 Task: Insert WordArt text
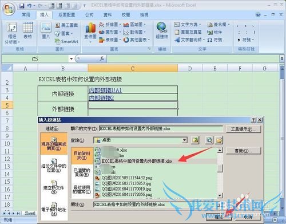pyautogui.click(x=189, y=40)
